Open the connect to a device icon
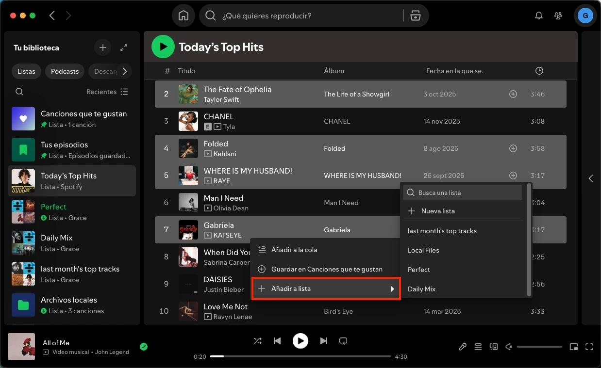The width and height of the screenshot is (601, 368). coord(493,347)
